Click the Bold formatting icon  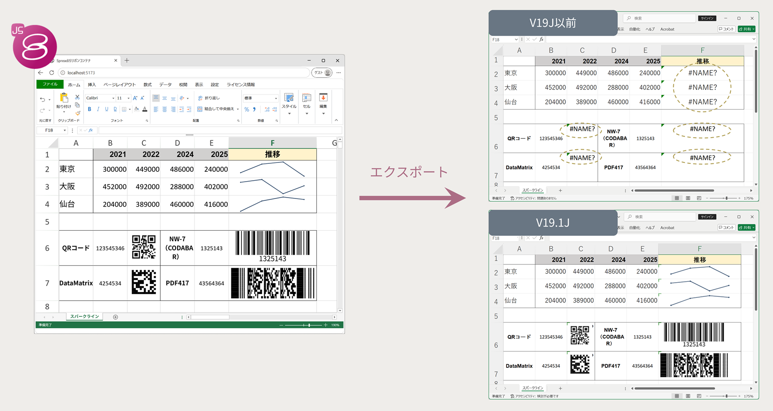[x=89, y=109]
